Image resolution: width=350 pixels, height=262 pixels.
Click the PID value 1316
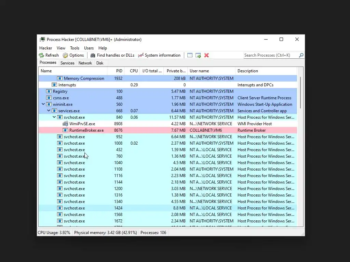coord(118,195)
